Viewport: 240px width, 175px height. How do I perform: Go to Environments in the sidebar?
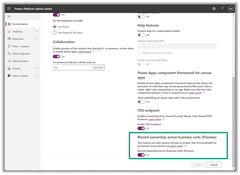point(20,24)
